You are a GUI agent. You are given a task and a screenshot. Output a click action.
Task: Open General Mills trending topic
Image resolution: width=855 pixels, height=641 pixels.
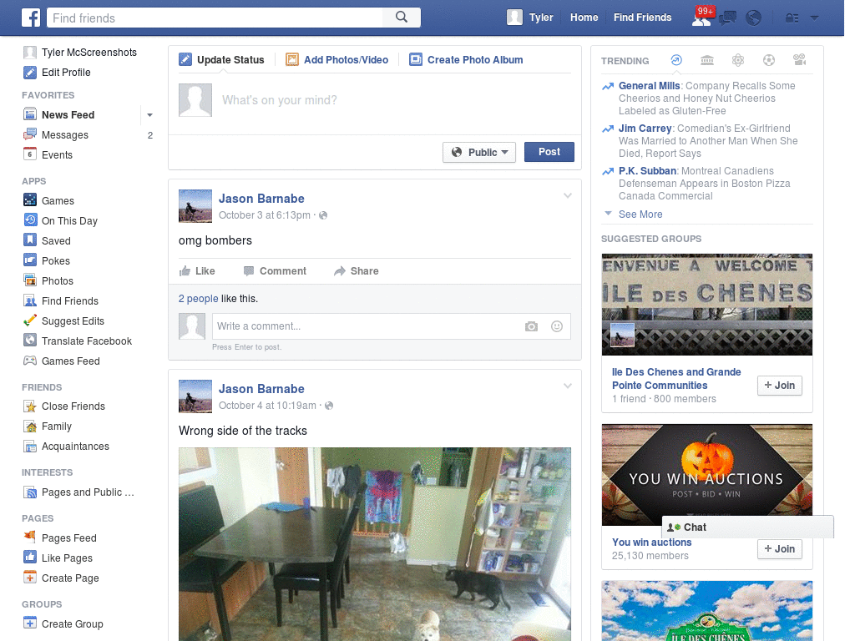tap(649, 86)
